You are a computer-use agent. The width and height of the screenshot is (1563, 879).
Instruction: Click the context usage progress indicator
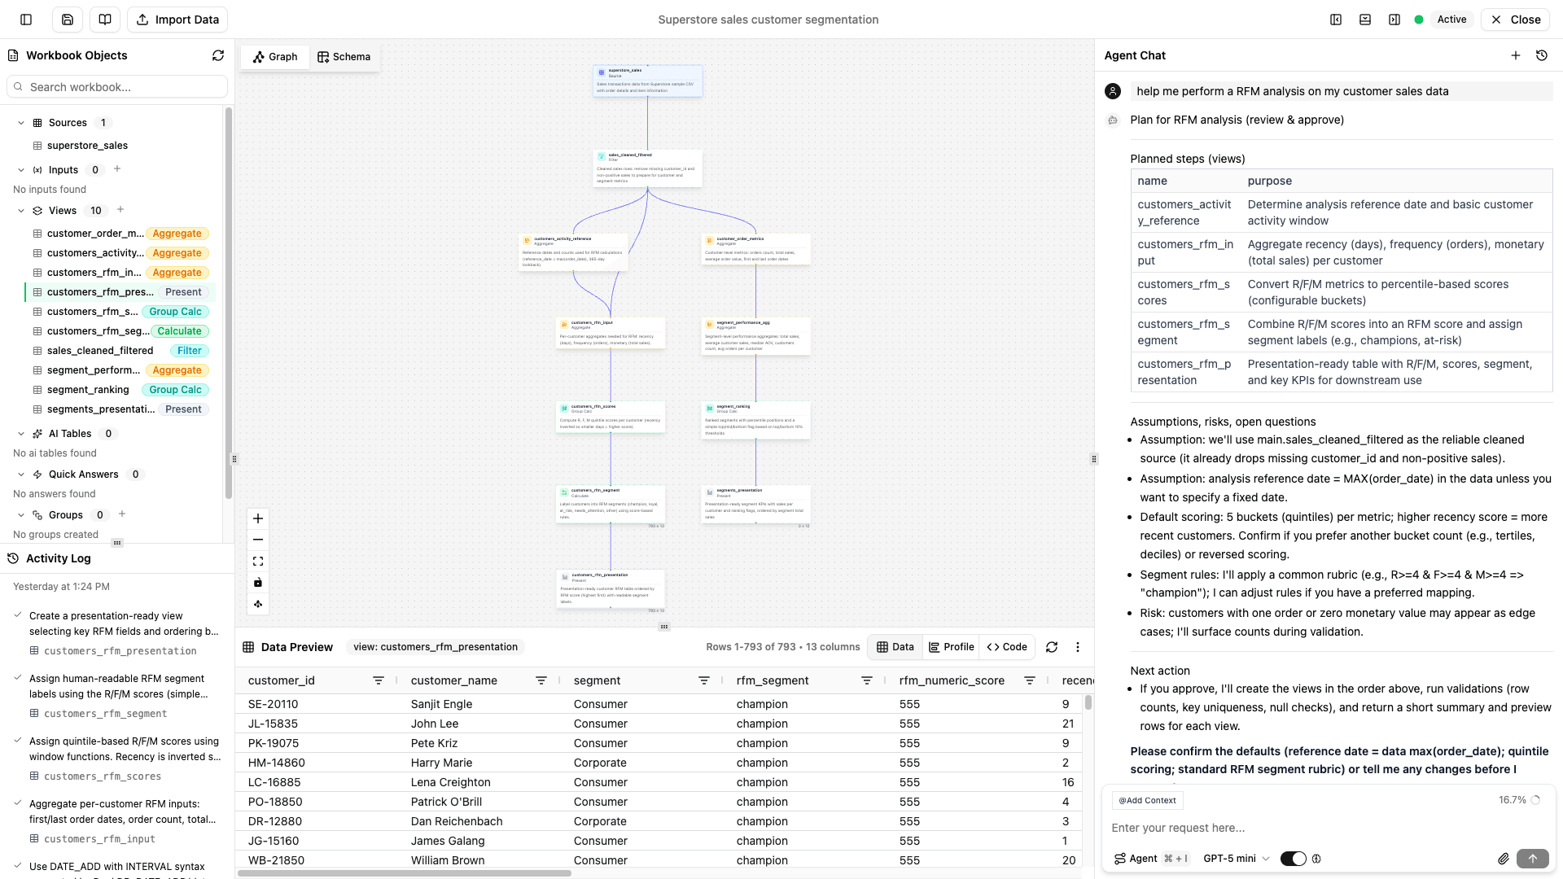click(x=1535, y=799)
